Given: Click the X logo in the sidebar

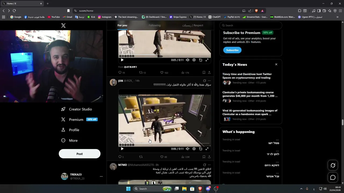Looking at the screenshot, I should coord(63,25).
